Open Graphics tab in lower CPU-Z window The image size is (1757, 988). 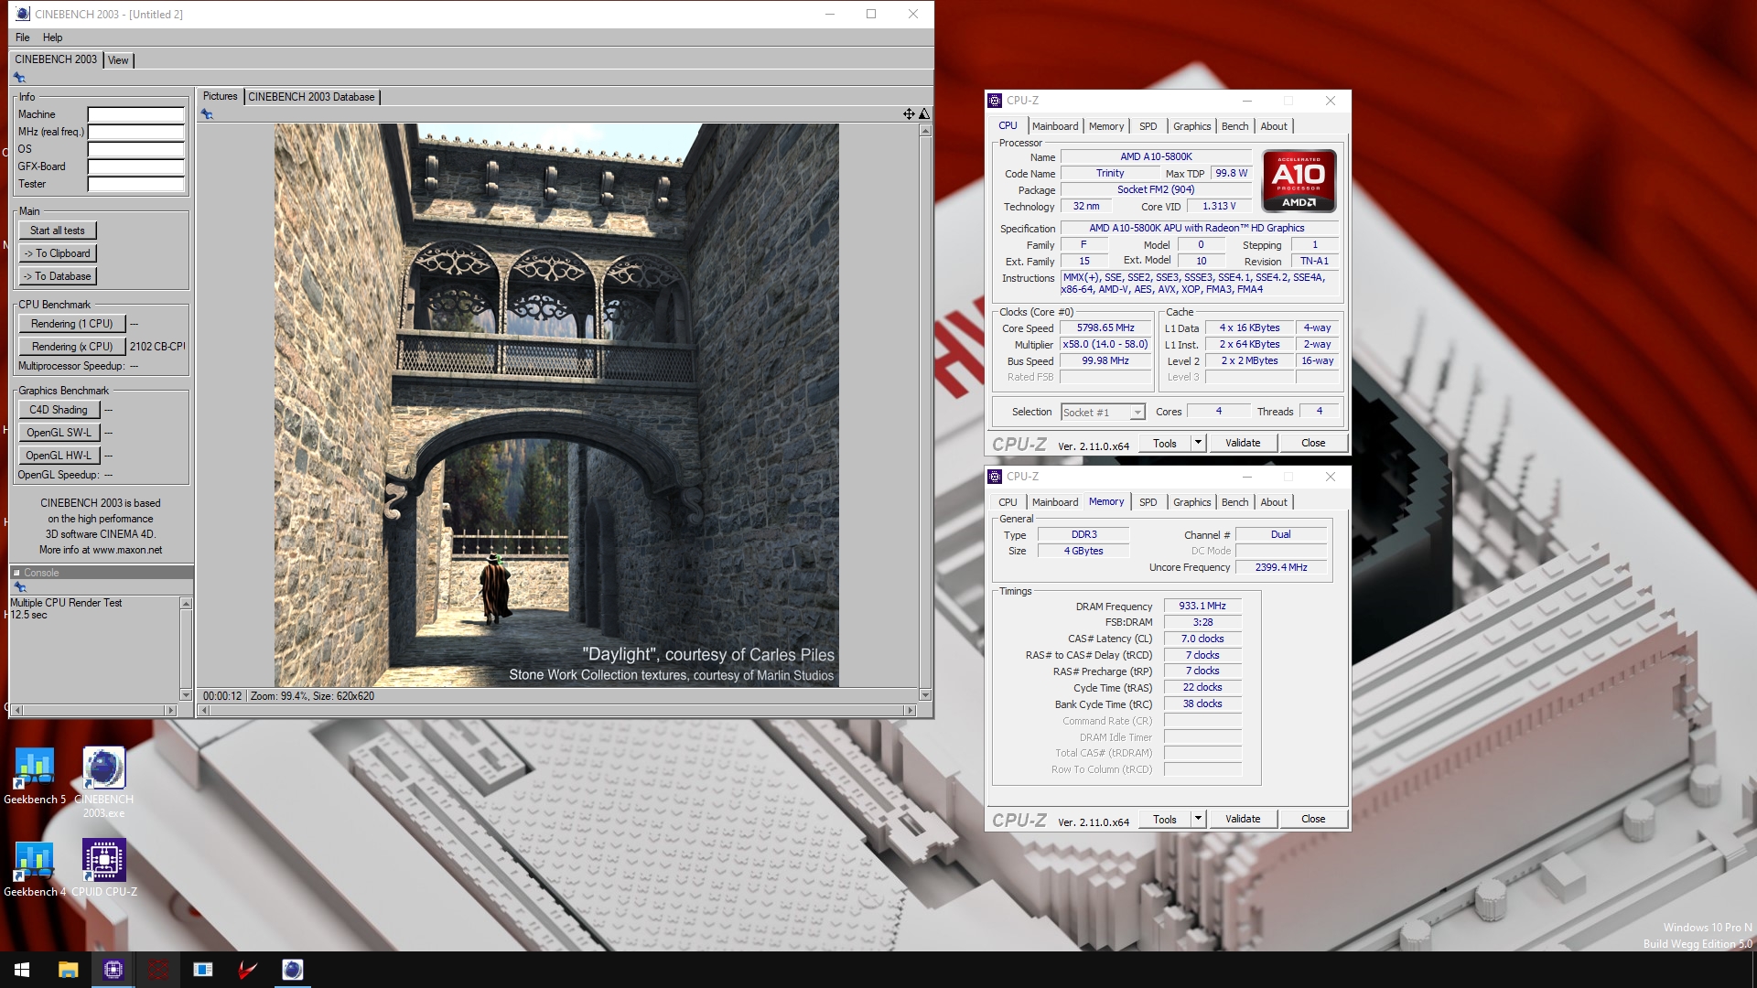pos(1191,502)
